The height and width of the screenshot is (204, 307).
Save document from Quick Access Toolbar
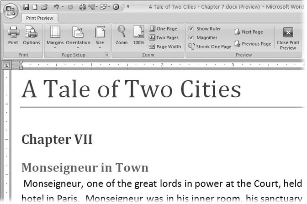click(26, 7)
